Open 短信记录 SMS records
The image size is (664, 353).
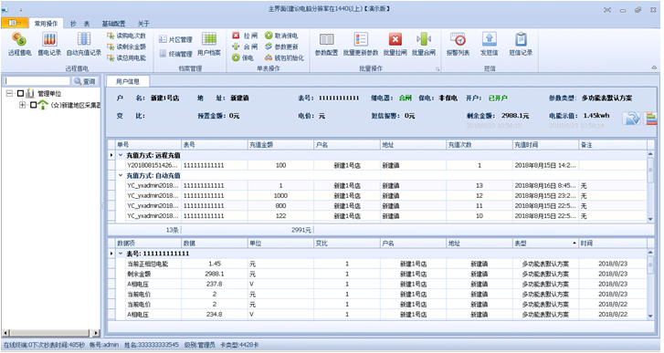click(x=521, y=44)
